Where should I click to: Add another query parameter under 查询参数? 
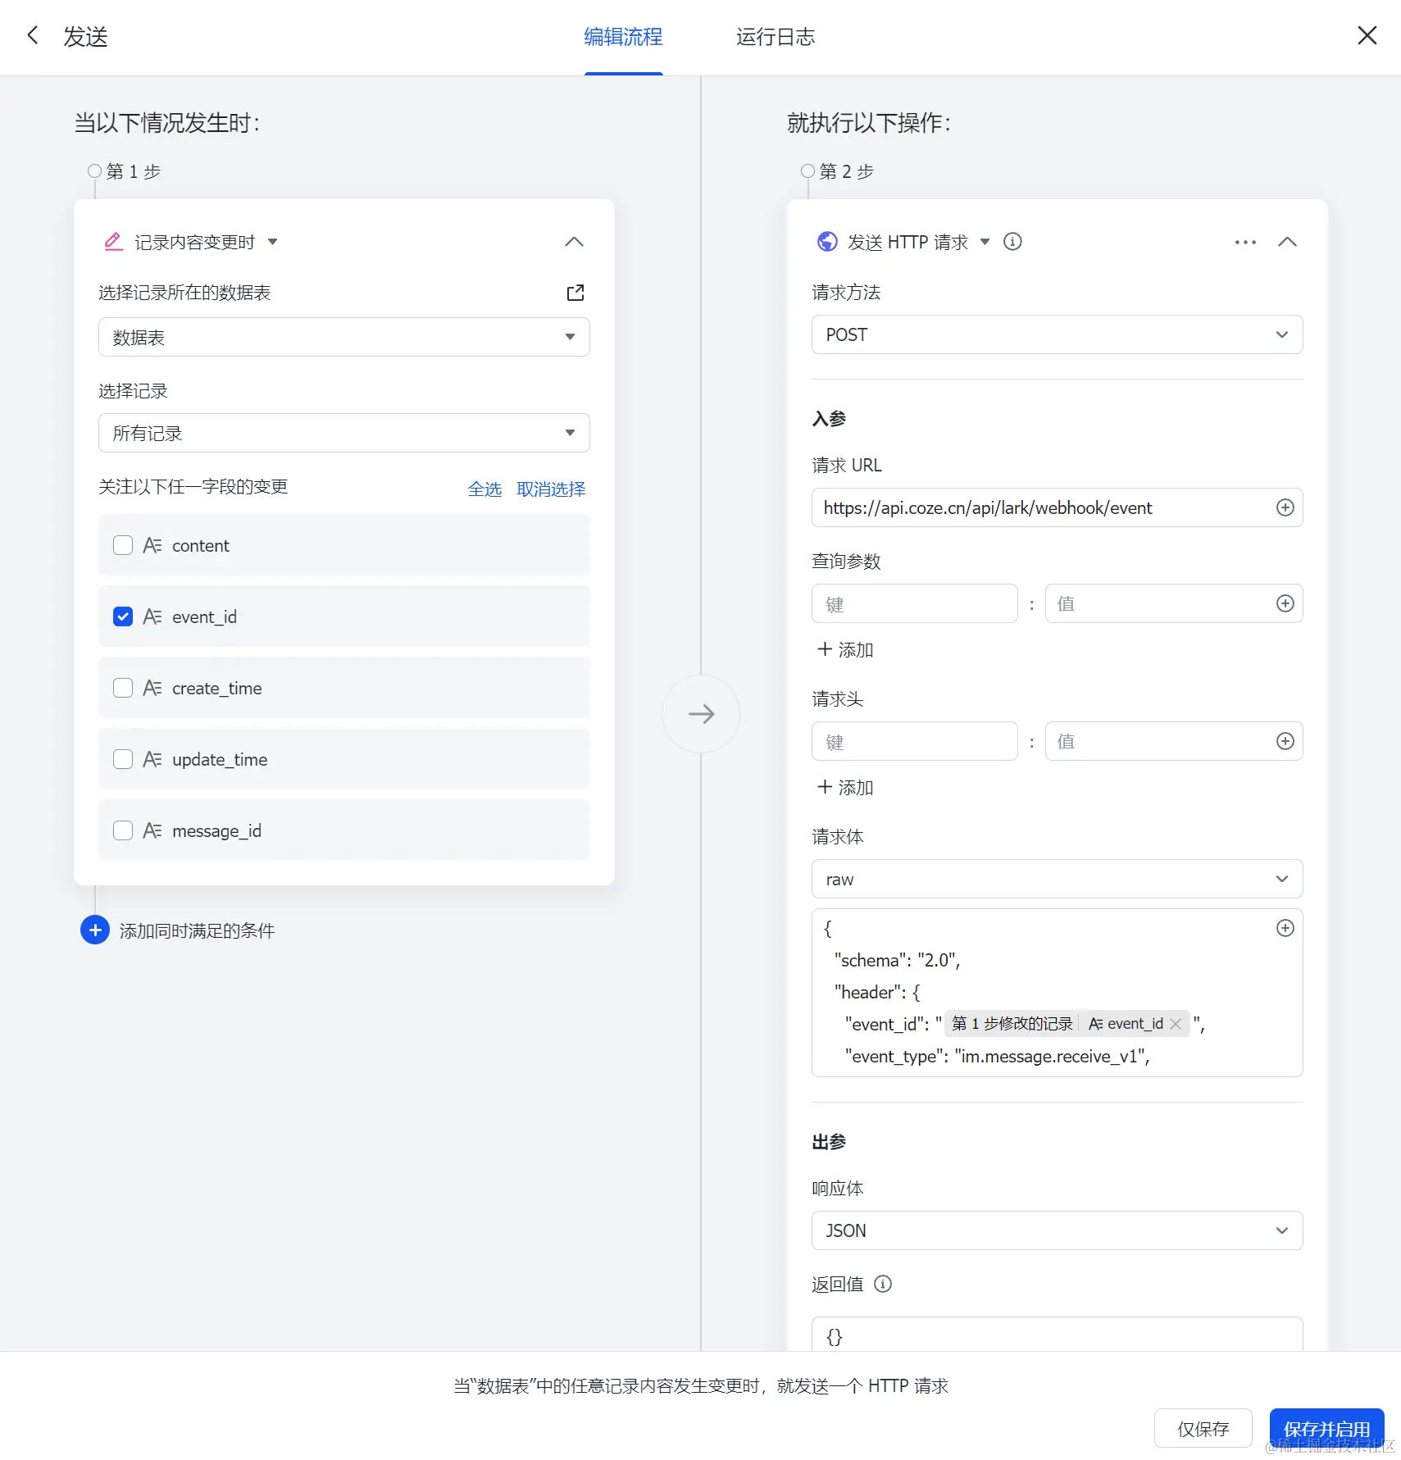click(x=846, y=649)
